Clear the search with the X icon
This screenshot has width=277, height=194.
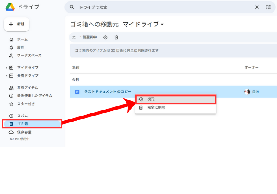pos(257,7)
